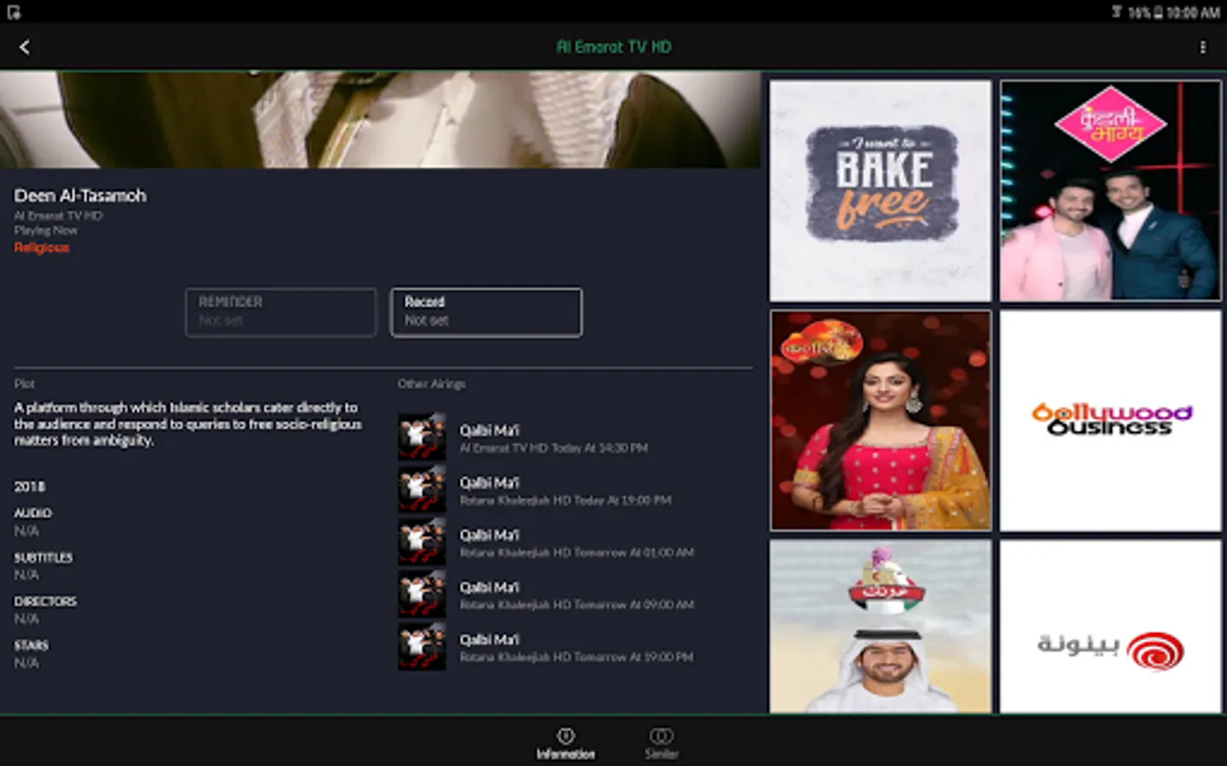The width and height of the screenshot is (1227, 766).
Task: Open the man in white headdress thumbnail
Action: (880, 626)
